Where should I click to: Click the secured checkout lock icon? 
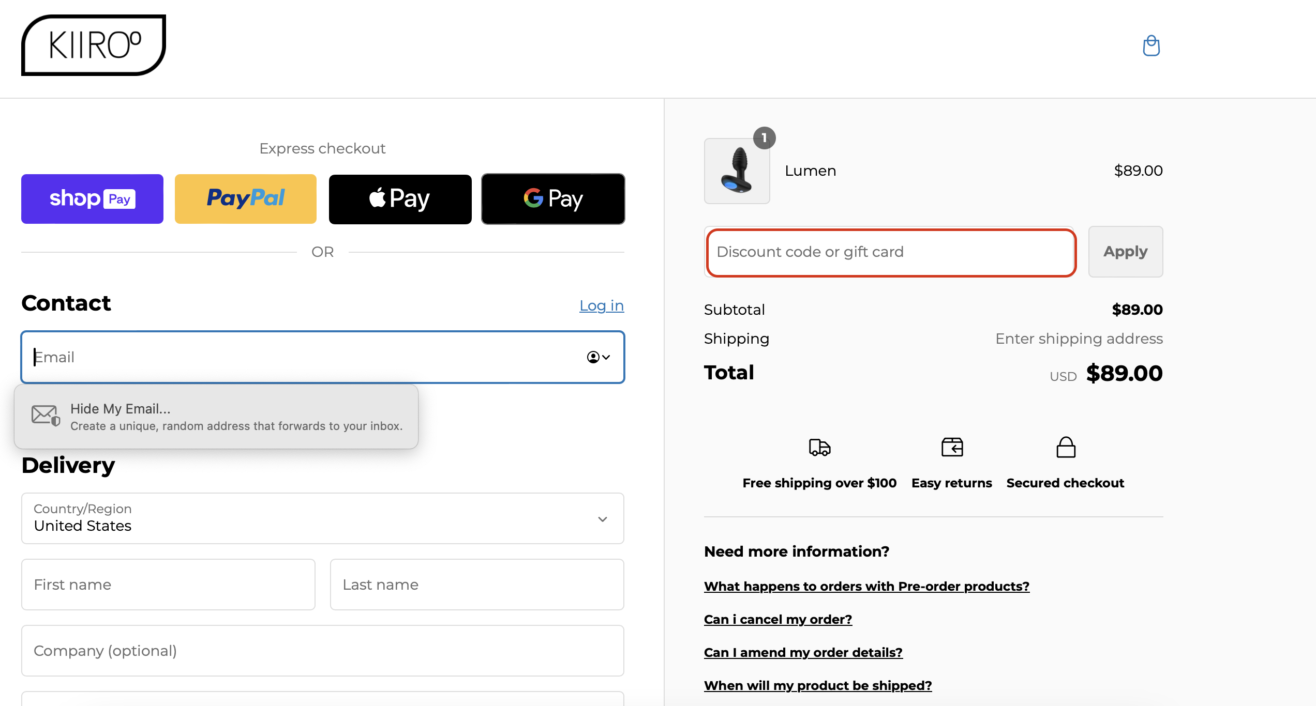pyautogui.click(x=1065, y=448)
